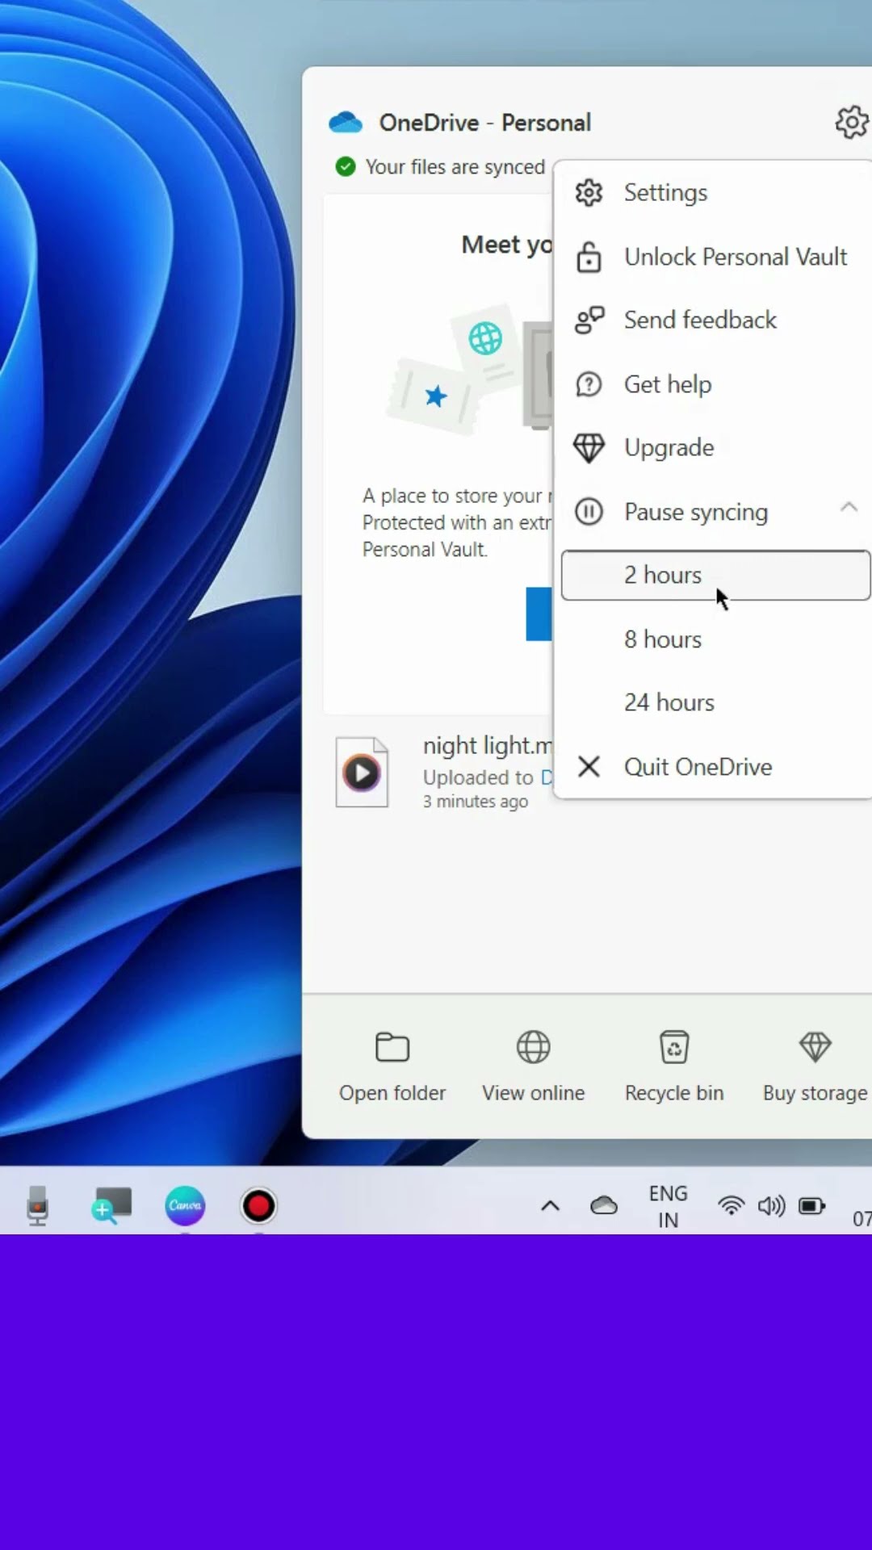Screen dimensions: 872x1550
Task: Open the OneDrive gear settings icon
Action: [852, 123]
